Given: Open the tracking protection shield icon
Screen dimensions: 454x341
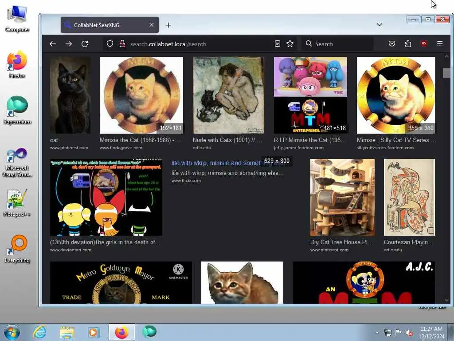Looking at the screenshot, I should click(x=110, y=44).
